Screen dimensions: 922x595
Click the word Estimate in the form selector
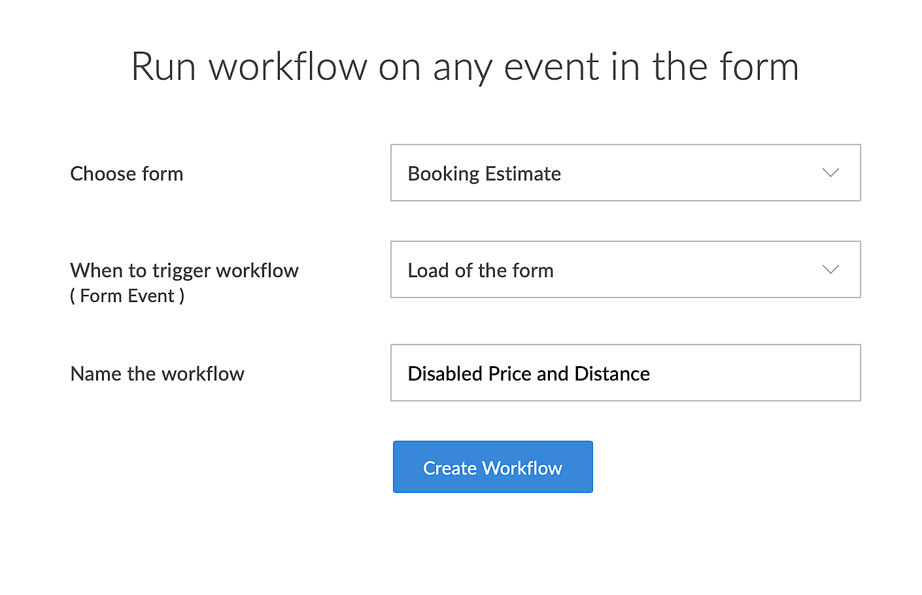click(x=522, y=174)
